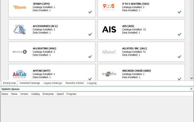Select the ACCESSORIES (AC1) title
This screenshot has height=122, width=194.
click(45, 26)
